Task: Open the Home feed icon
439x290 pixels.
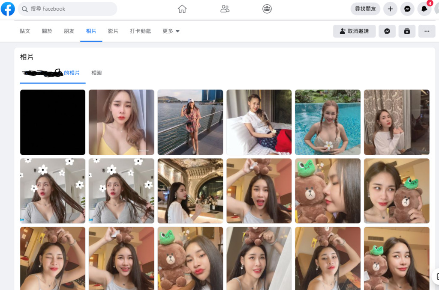Action: (x=182, y=9)
